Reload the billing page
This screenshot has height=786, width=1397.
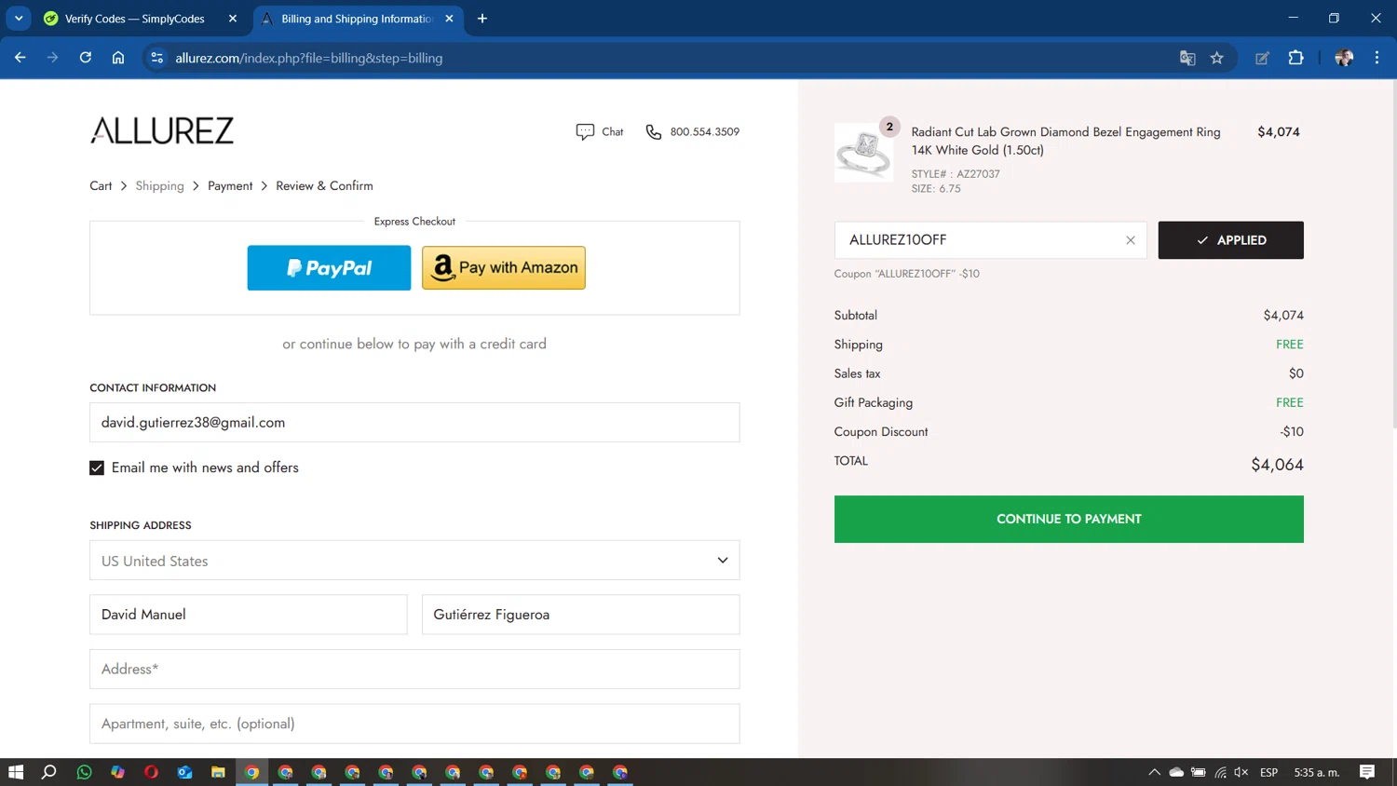pos(85,58)
